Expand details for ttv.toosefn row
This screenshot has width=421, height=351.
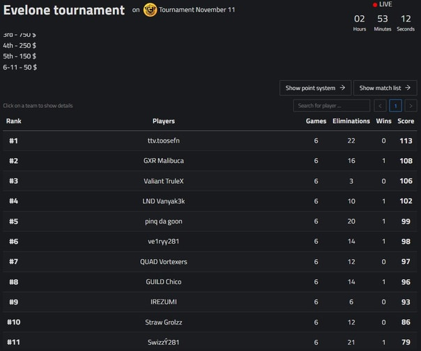pos(210,141)
